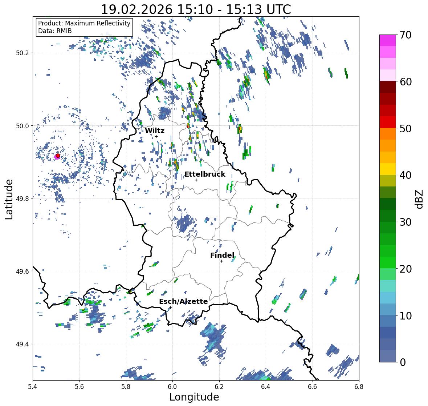Click the longitude tick label 5.4
Image resolution: width=428 pixels, height=406 pixels.
[x=33, y=386]
